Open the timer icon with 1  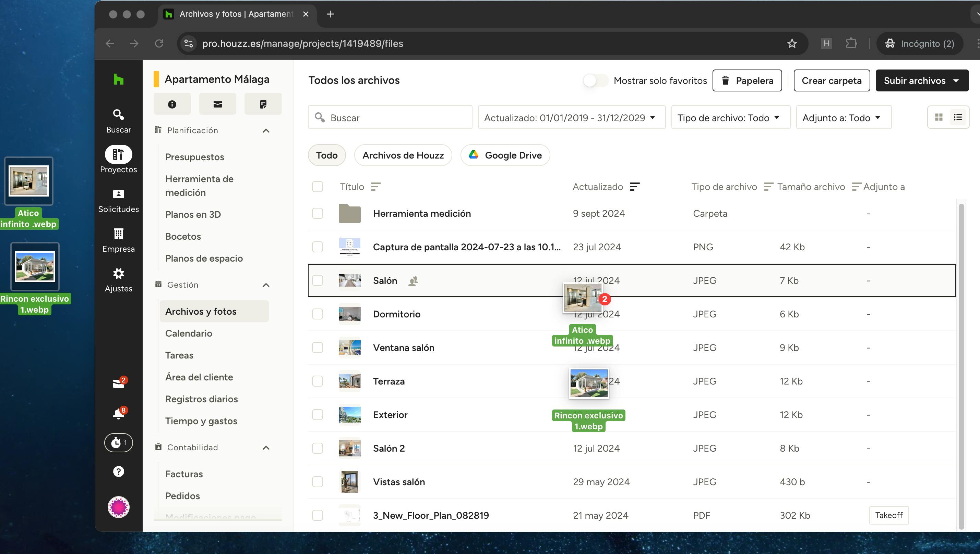pyautogui.click(x=119, y=443)
